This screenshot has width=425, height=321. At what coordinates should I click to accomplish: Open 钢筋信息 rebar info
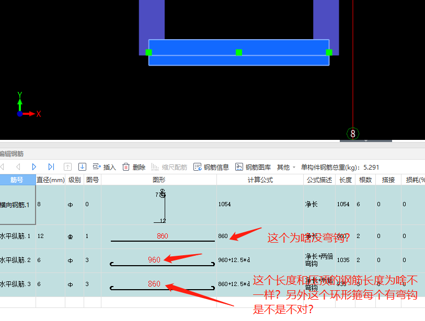pos(211,167)
